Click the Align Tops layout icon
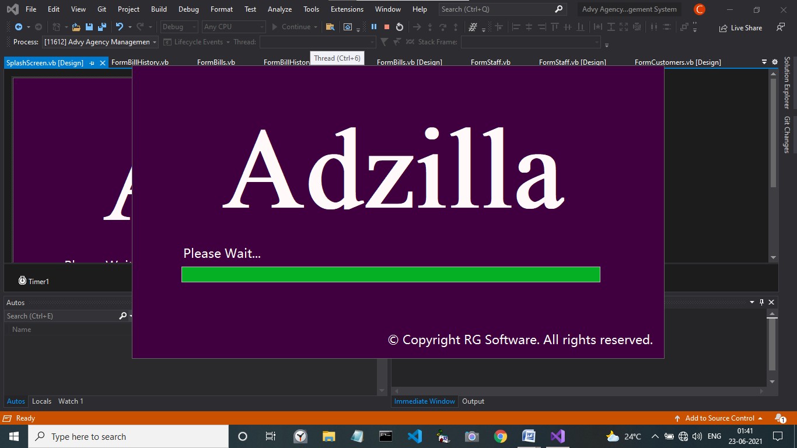The height and width of the screenshot is (448, 797). [x=554, y=27]
